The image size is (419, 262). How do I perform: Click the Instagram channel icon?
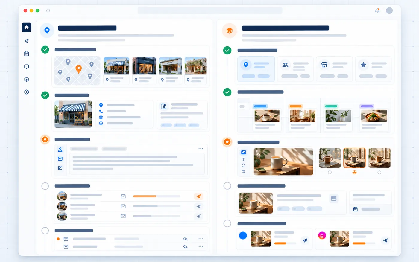[322, 236]
